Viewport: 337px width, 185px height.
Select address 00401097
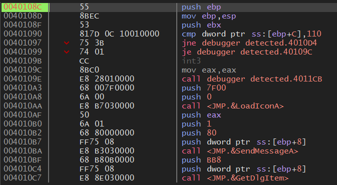(x=23, y=43)
